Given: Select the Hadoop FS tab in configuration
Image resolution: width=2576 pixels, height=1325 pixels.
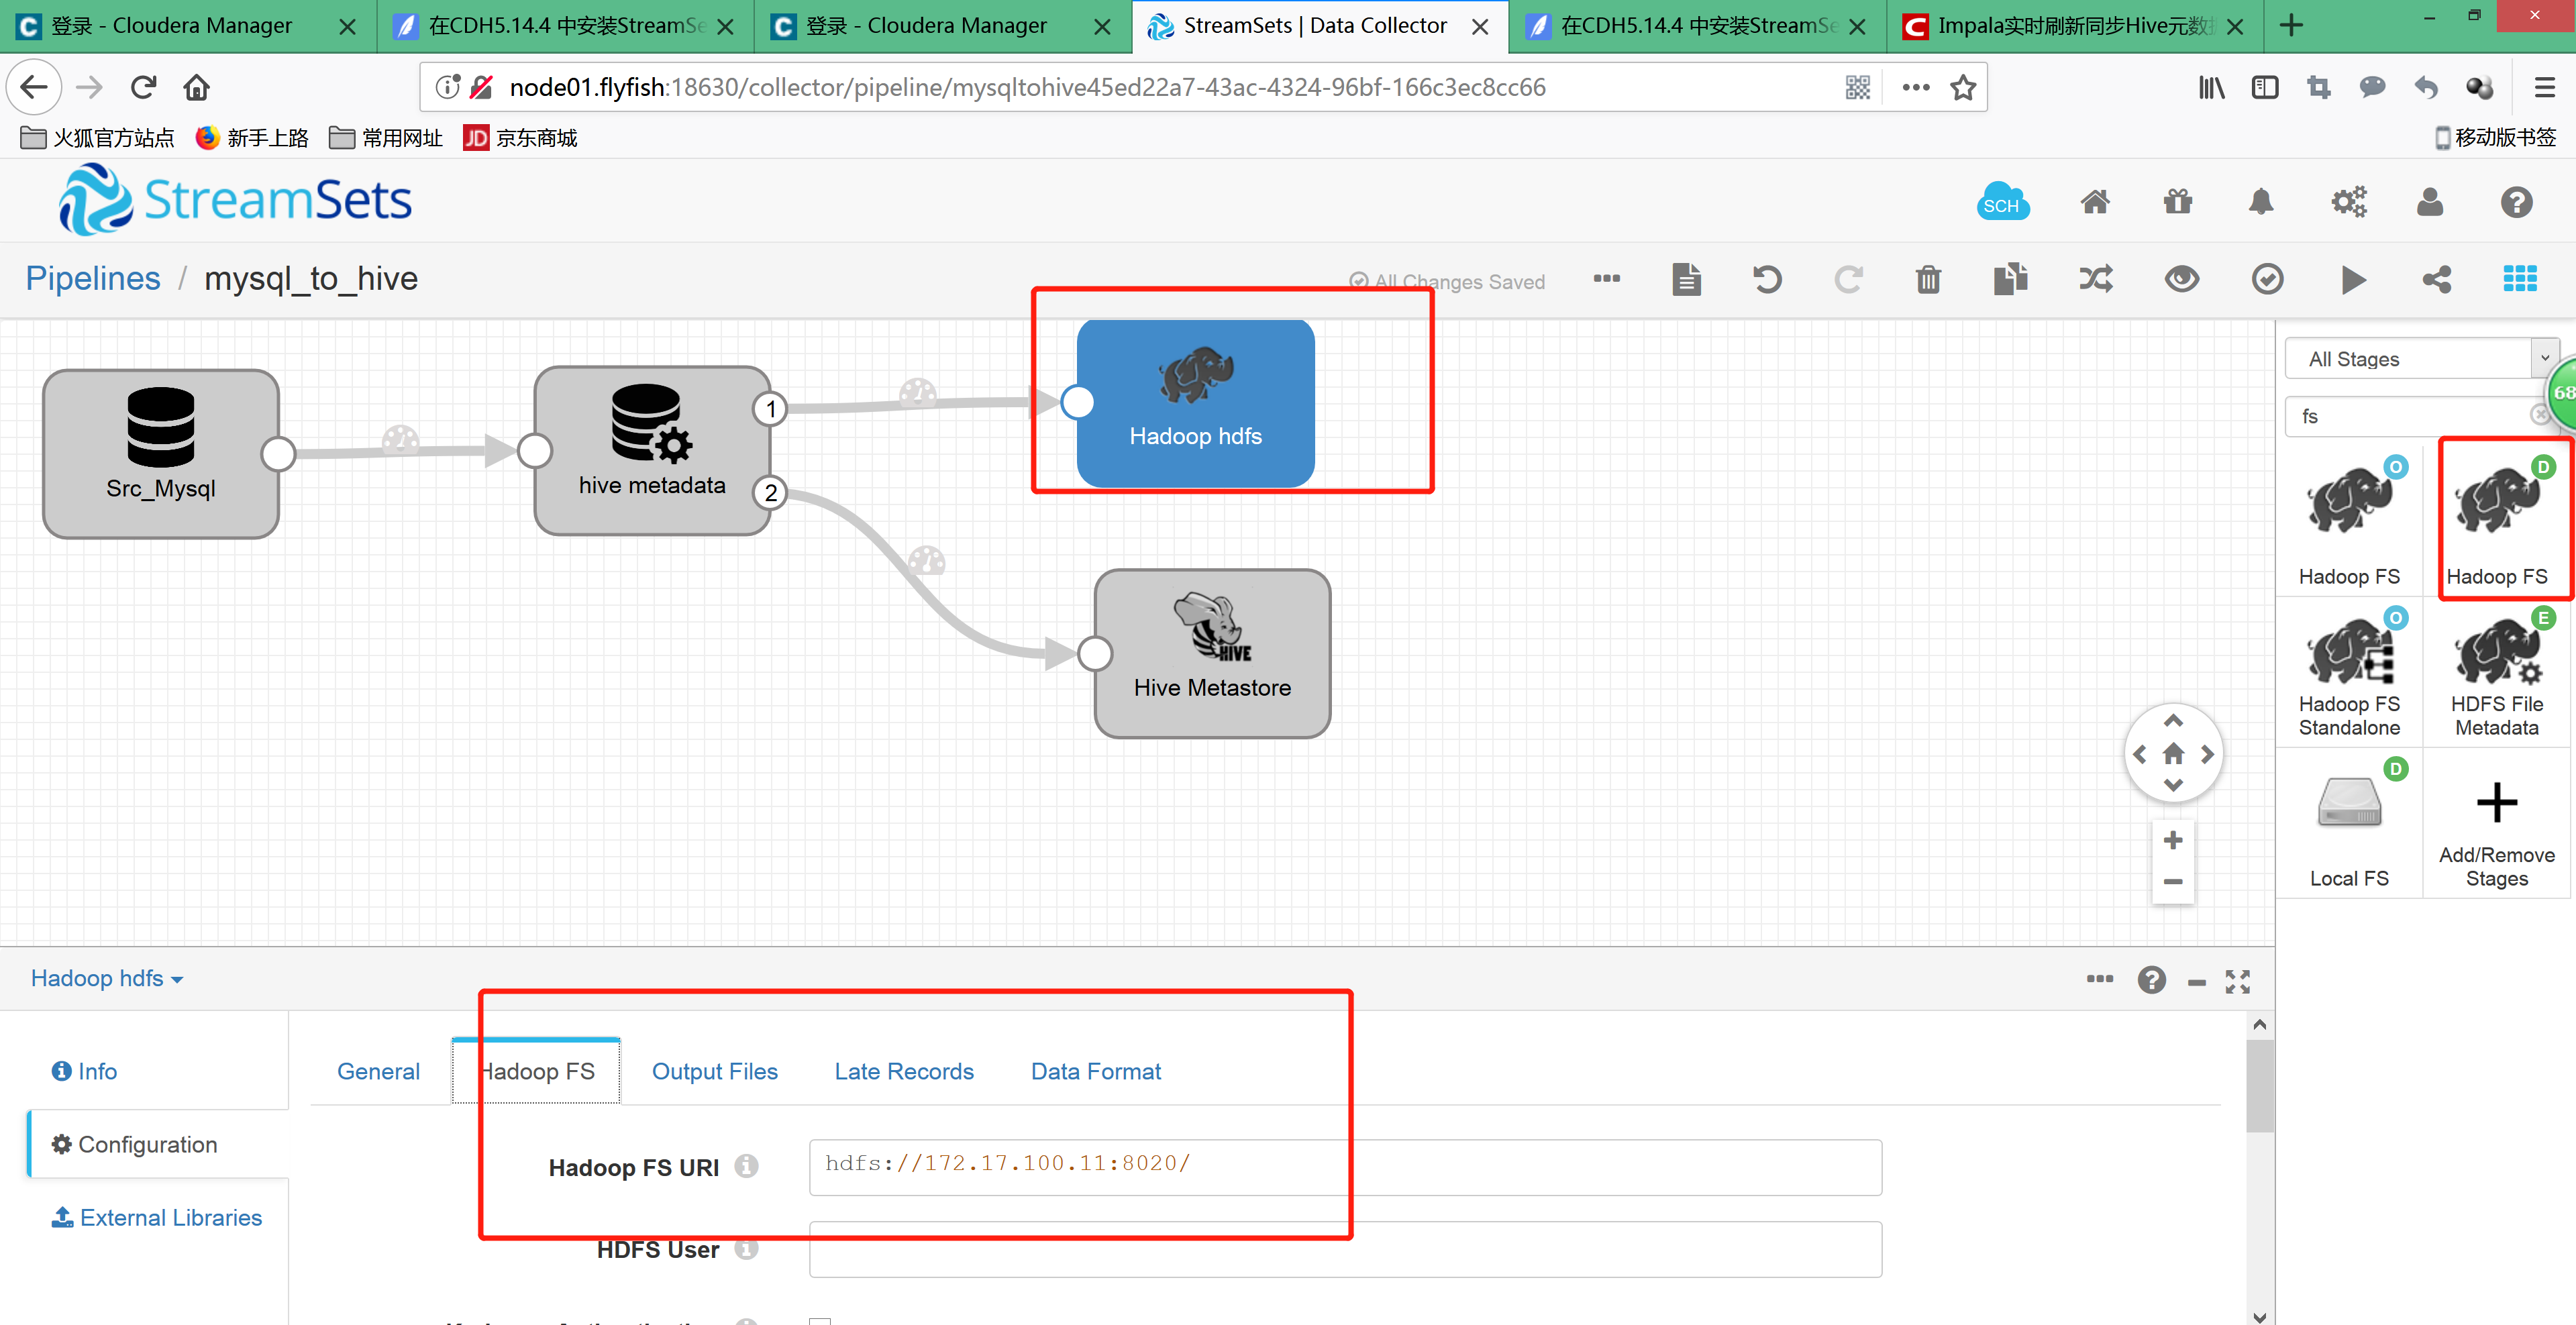Looking at the screenshot, I should click(539, 1070).
